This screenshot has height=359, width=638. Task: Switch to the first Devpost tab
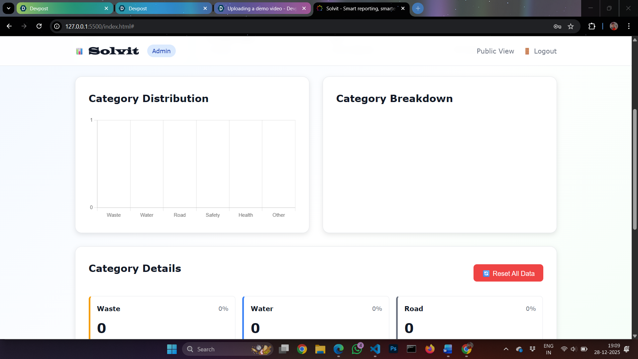[x=64, y=8]
